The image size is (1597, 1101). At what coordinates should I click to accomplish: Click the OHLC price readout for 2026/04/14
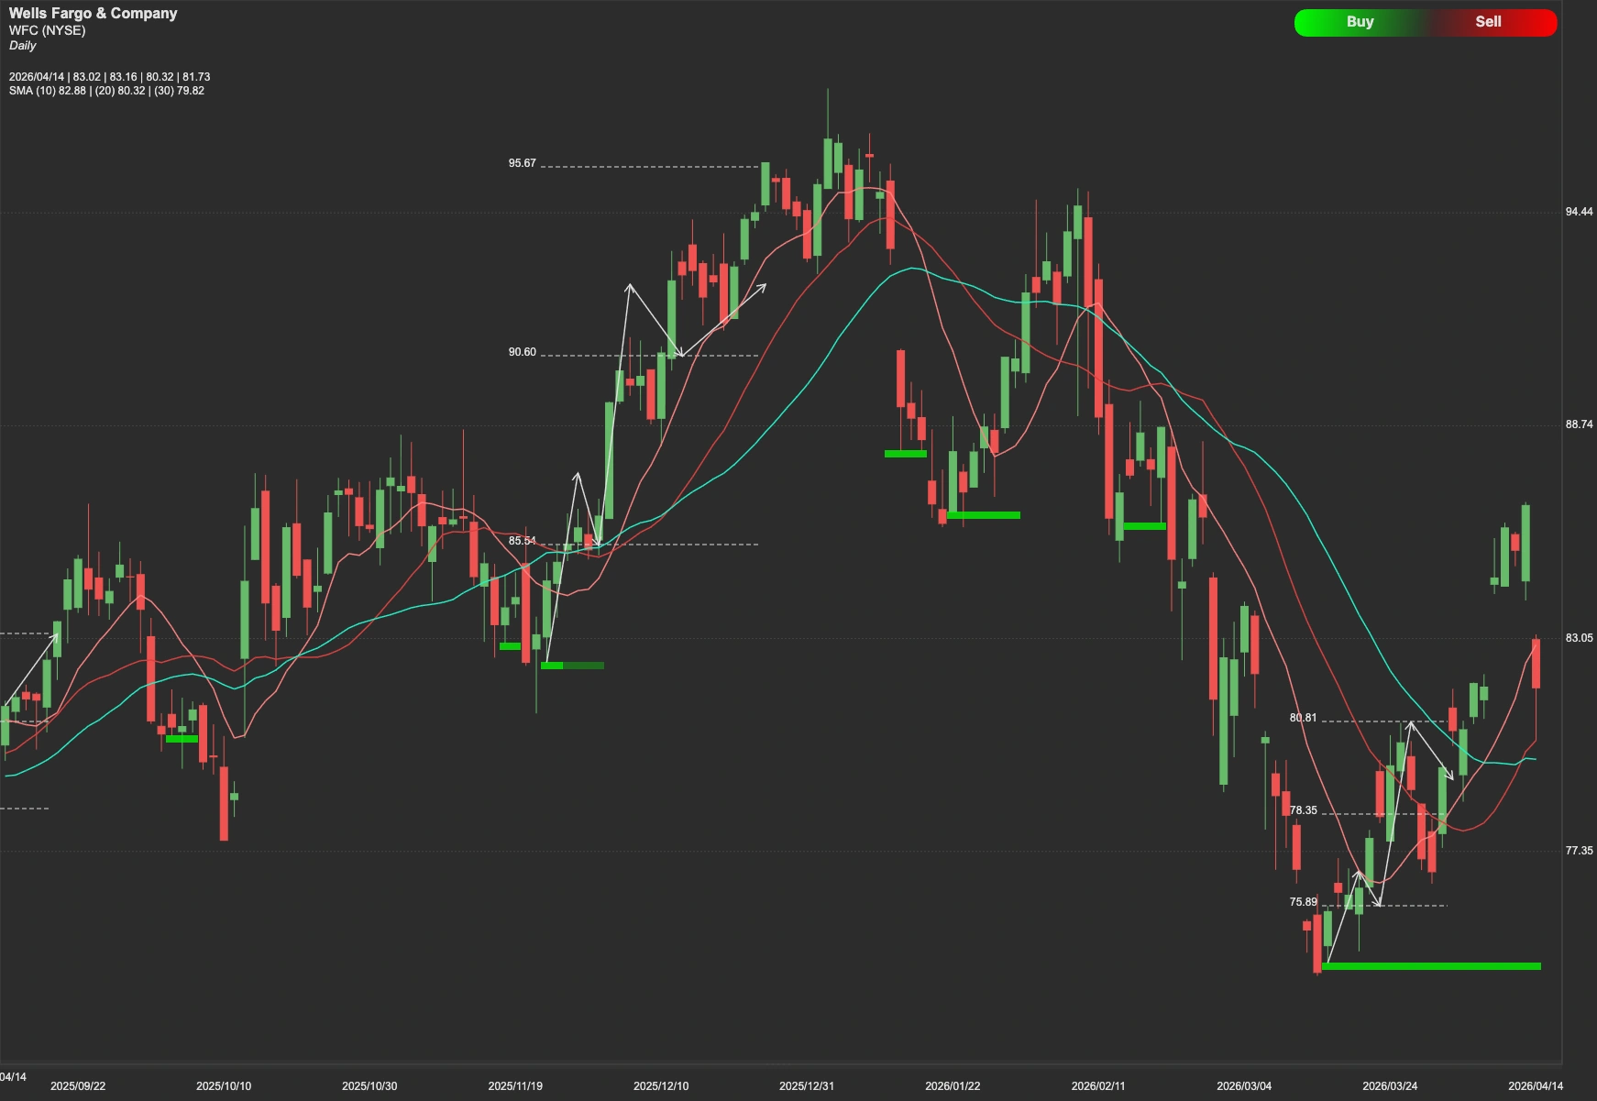(x=110, y=77)
